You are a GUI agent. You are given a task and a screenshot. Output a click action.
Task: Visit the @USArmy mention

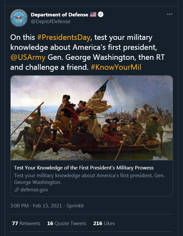coord(28,57)
